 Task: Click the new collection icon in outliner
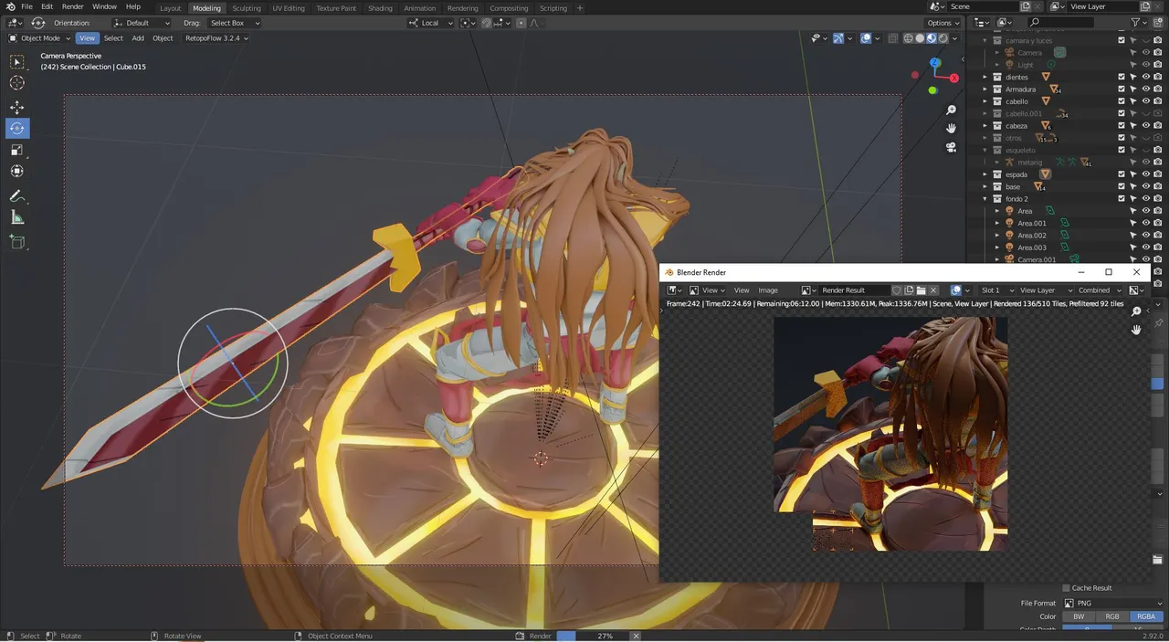pos(1159,22)
